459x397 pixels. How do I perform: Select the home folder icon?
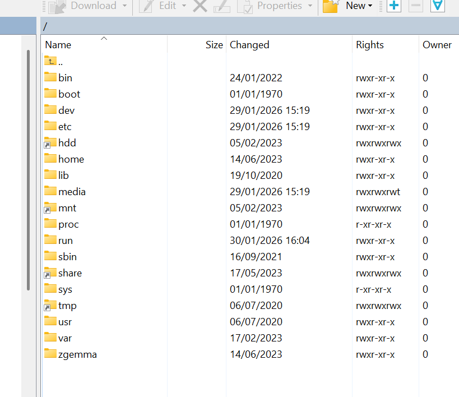pos(50,158)
